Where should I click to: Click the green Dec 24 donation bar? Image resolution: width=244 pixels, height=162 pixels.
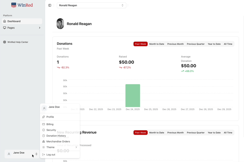133,96
